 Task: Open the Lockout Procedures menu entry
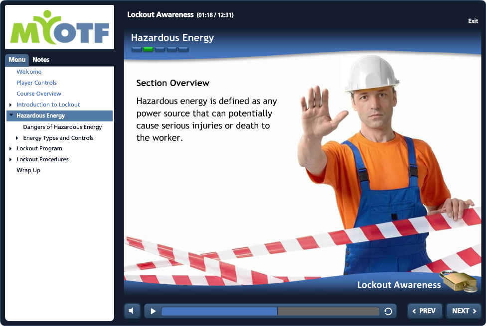click(x=42, y=159)
